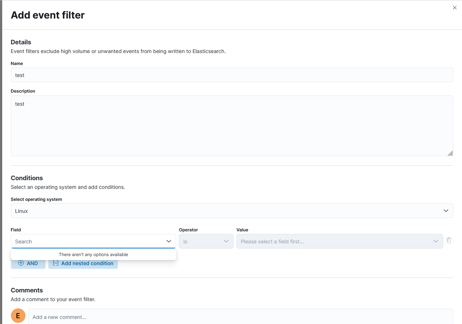This screenshot has height=324, width=462.
Task: Open the Operator dropdown showing 'is'
Action: tap(206, 241)
